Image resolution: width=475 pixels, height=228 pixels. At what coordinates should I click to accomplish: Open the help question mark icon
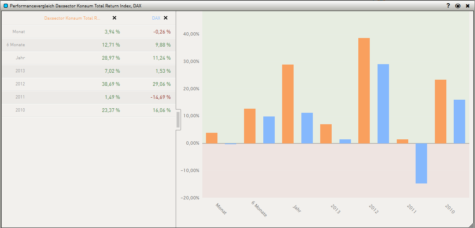(448, 6)
